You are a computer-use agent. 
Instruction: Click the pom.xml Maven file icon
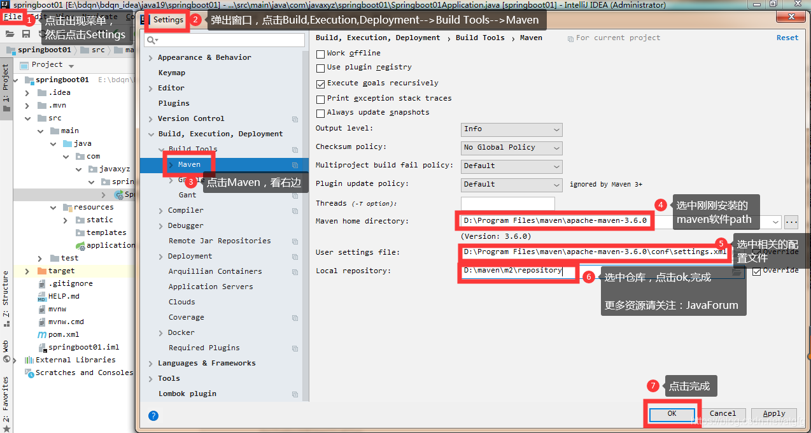coord(42,334)
